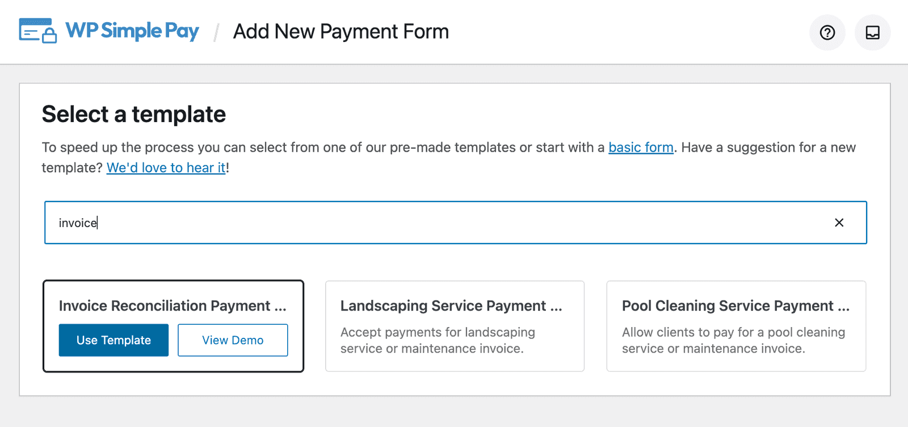Screen dimensions: 908x427
Task: Open the basic form link
Action: [641, 148]
